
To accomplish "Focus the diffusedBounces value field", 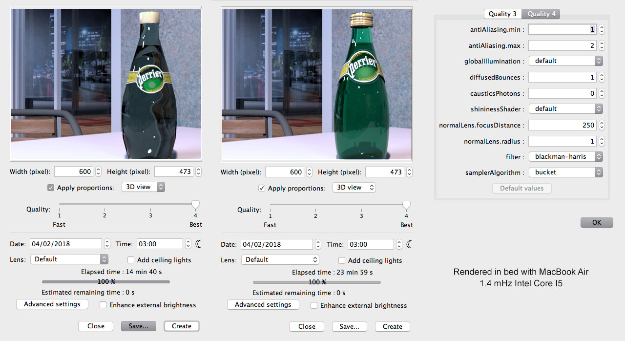I will pos(562,77).
